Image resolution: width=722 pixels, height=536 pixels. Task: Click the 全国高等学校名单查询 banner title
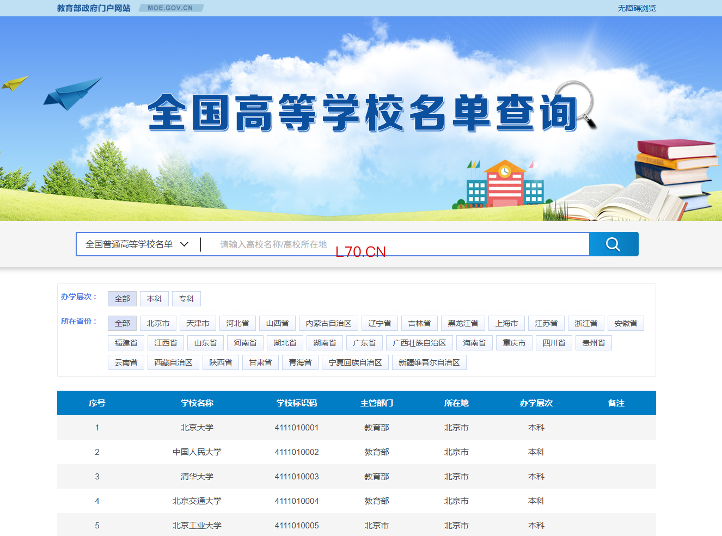click(x=363, y=113)
